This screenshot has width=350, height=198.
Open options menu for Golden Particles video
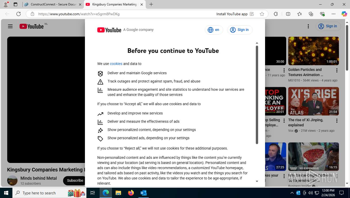[337, 70]
